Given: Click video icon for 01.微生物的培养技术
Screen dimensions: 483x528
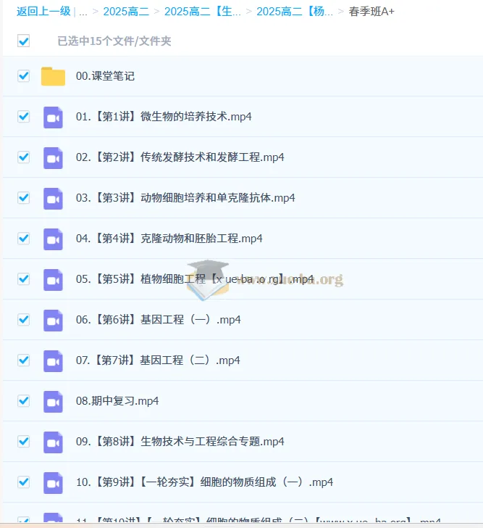Looking at the screenshot, I should pos(53,117).
